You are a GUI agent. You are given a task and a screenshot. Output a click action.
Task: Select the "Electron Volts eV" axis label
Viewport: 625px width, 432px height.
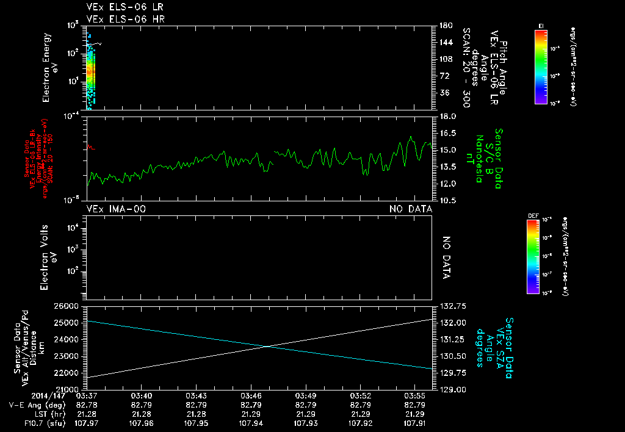tap(48, 257)
